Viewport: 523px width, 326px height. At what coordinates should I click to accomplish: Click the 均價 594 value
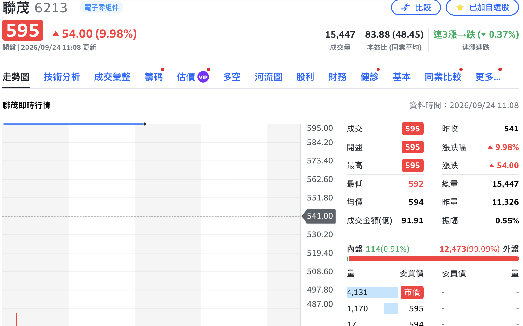[416, 202]
